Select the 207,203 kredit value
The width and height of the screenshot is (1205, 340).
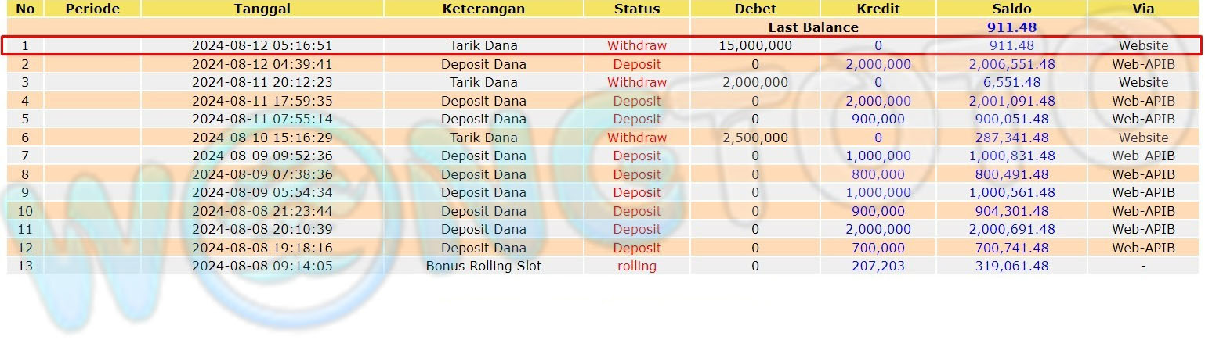[x=878, y=266]
